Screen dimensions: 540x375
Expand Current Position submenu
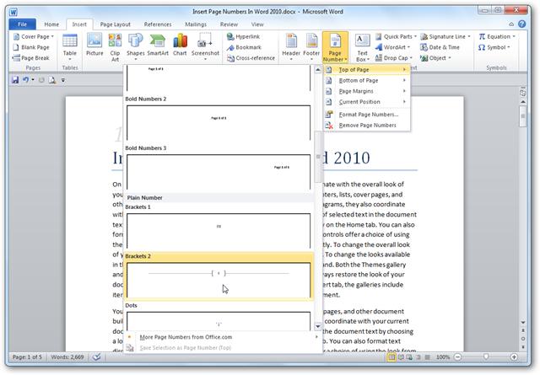coord(367,102)
